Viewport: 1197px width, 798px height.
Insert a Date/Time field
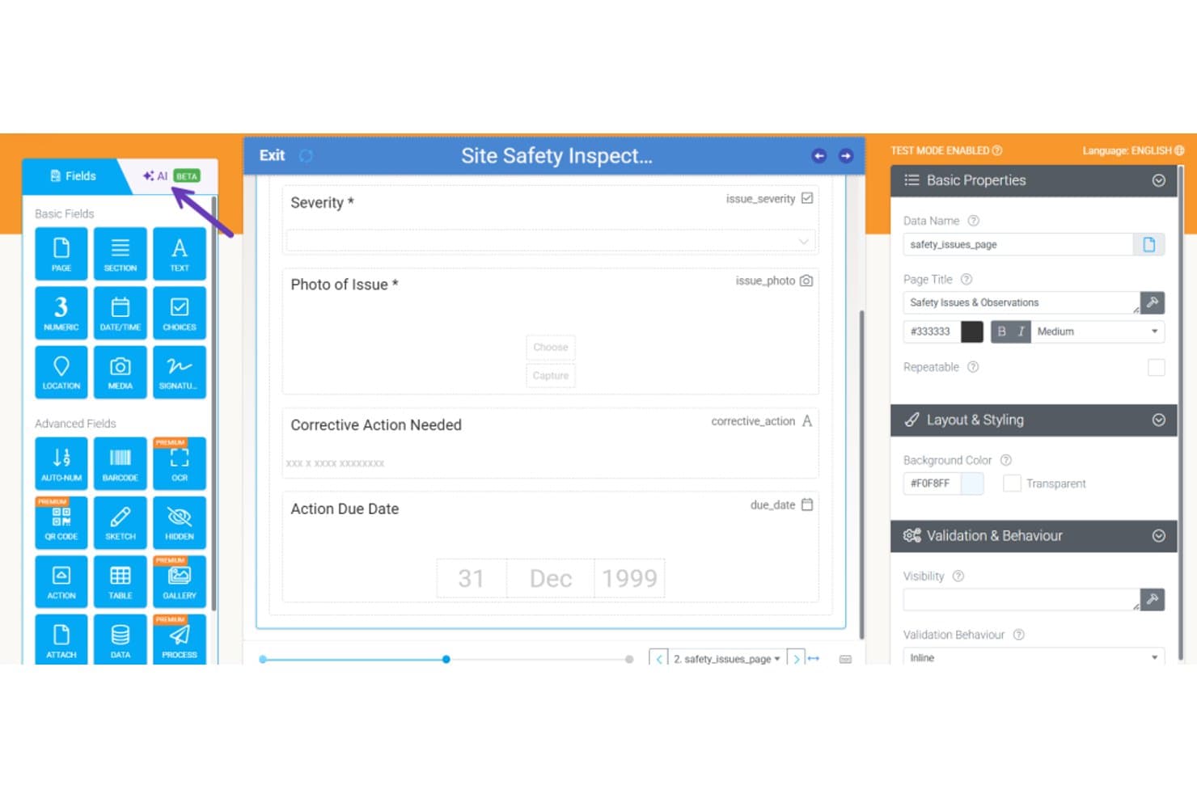pyautogui.click(x=121, y=313)
